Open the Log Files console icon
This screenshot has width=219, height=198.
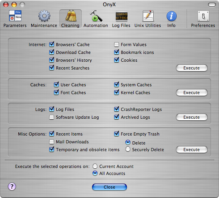pos(122,16)
